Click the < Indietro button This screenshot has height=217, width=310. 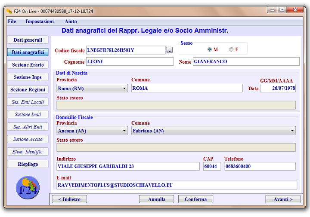click(69, 199)
